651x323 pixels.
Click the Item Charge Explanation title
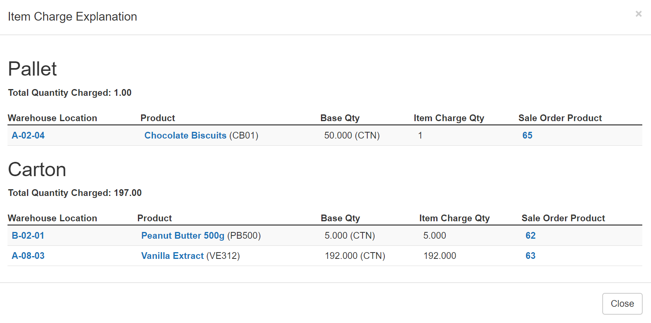pos(73,17)
